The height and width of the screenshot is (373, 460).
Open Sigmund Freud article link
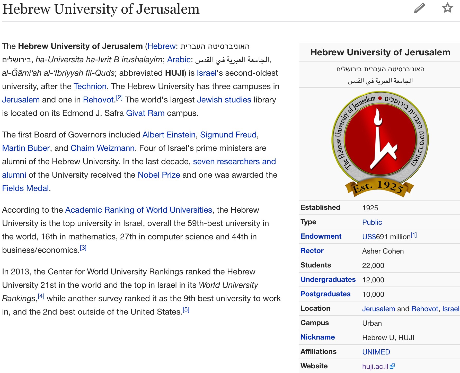(228, 135)
